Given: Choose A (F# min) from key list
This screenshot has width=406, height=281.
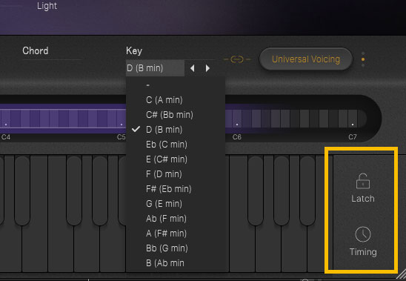Looking at the screenshot, I should coord(176,234).
